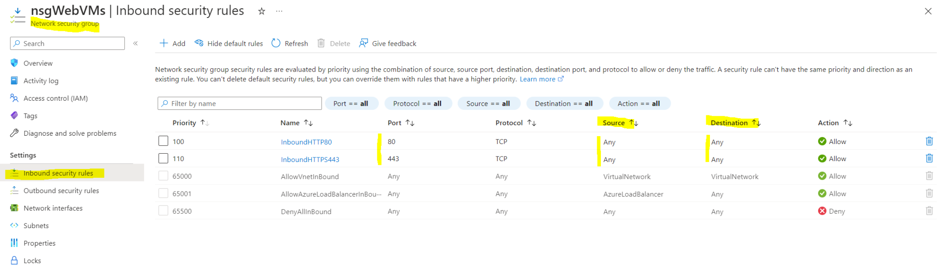Sort by Protocol column
946x271 pixels.
pos(515,123)
